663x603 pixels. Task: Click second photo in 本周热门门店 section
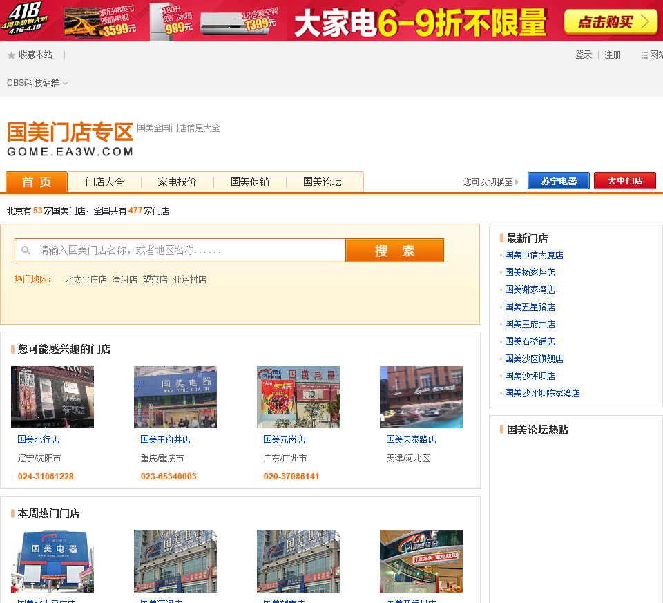point(175,562)
